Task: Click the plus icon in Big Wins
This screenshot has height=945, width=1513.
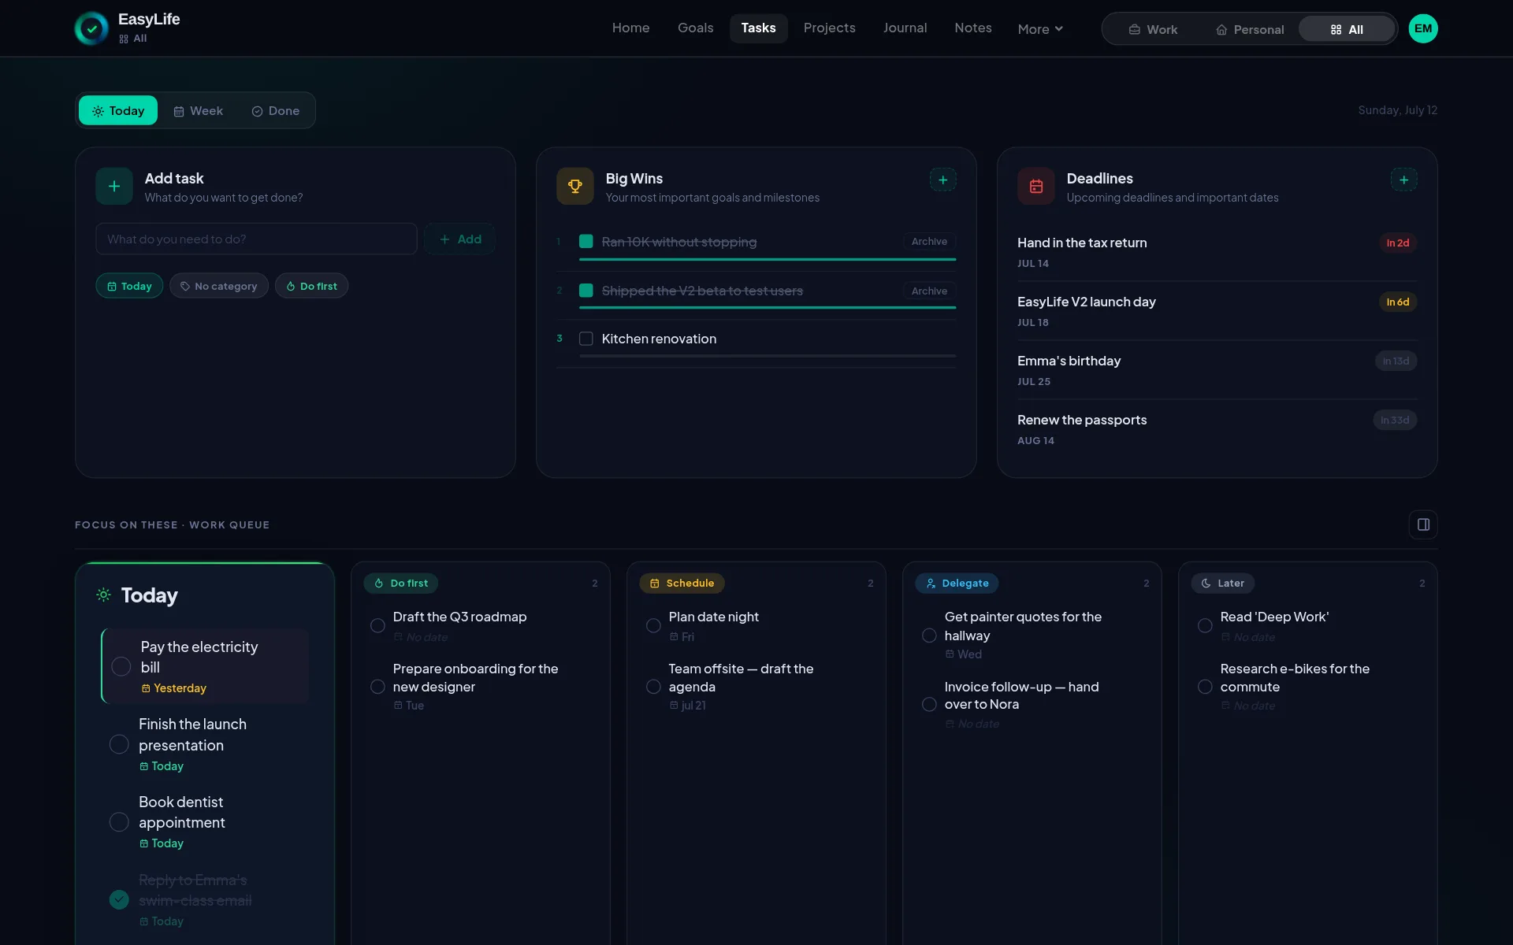Action: pyautogui.click(x=942, y=180)
